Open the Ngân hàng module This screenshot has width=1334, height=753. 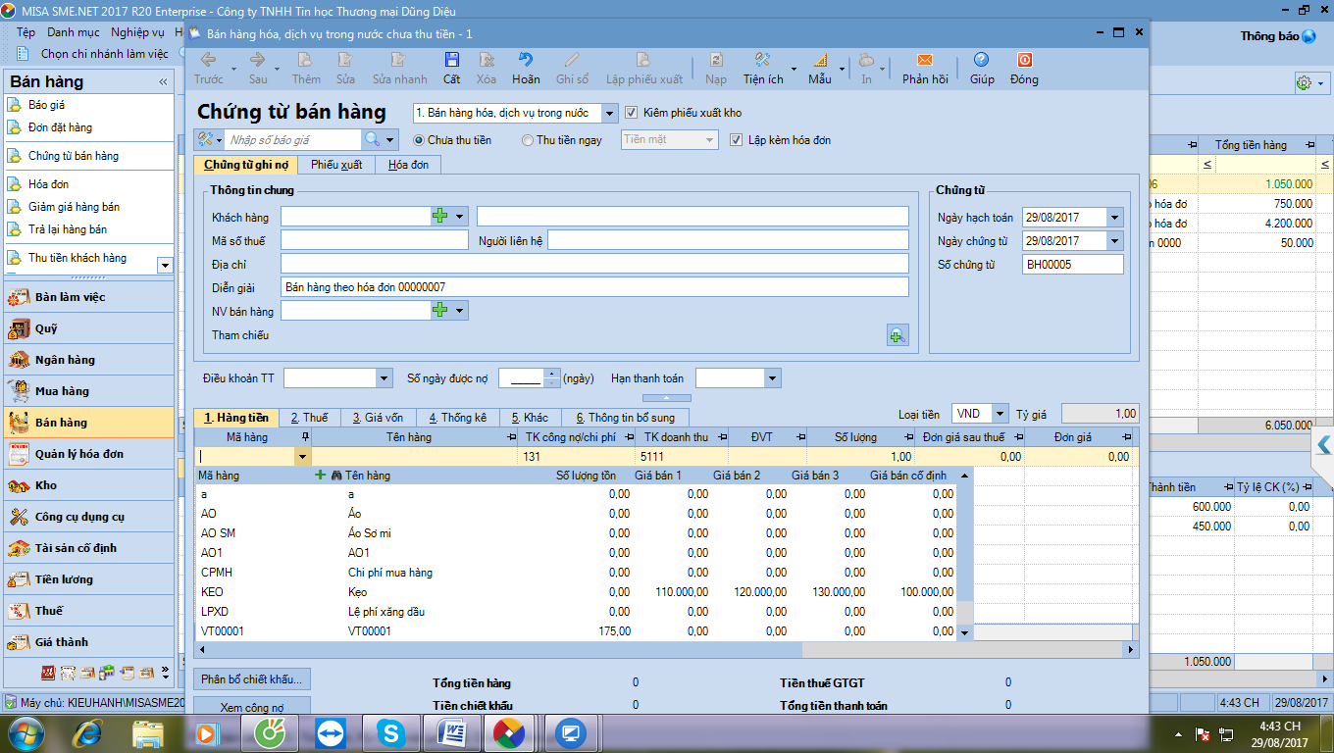[x=88, y=360]
